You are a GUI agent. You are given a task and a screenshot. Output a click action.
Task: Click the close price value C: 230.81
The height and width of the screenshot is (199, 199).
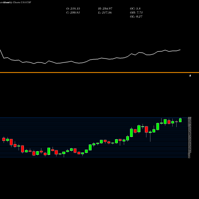click(73, 13)
